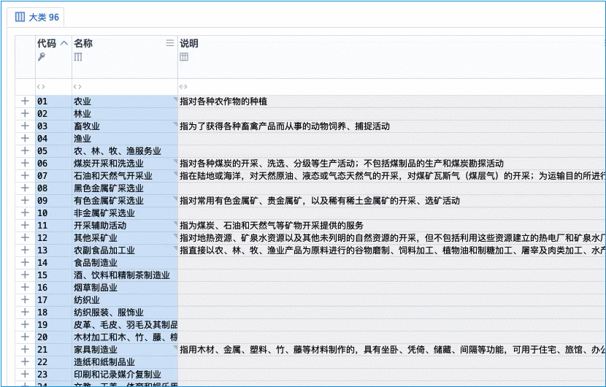
Task: Click the table icon under 说明 header
Action: click(184, 57)
